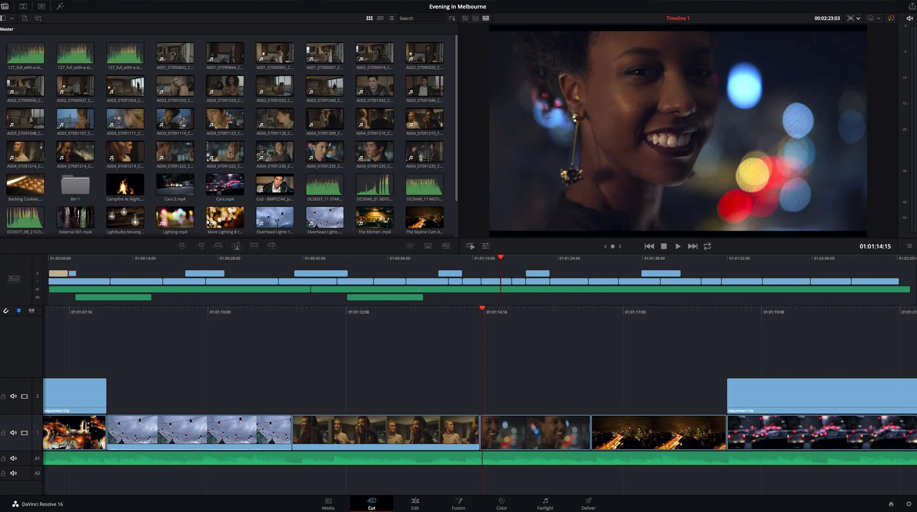The width and height of the screenshot is (917, 512).
Task: Click the Boring Detector icon beside the timeline
Action: 446,246
